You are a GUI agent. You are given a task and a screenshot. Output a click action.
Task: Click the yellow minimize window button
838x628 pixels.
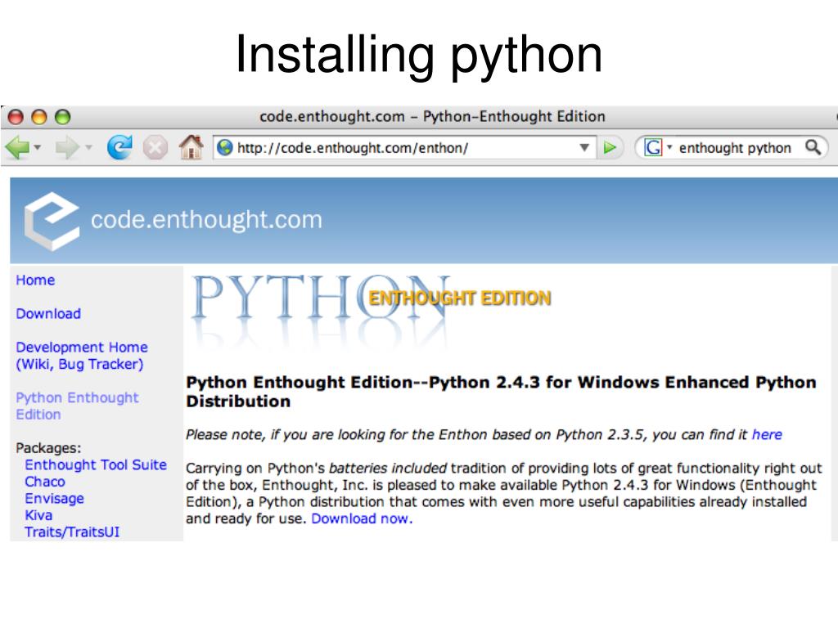(x=39, y=116)
